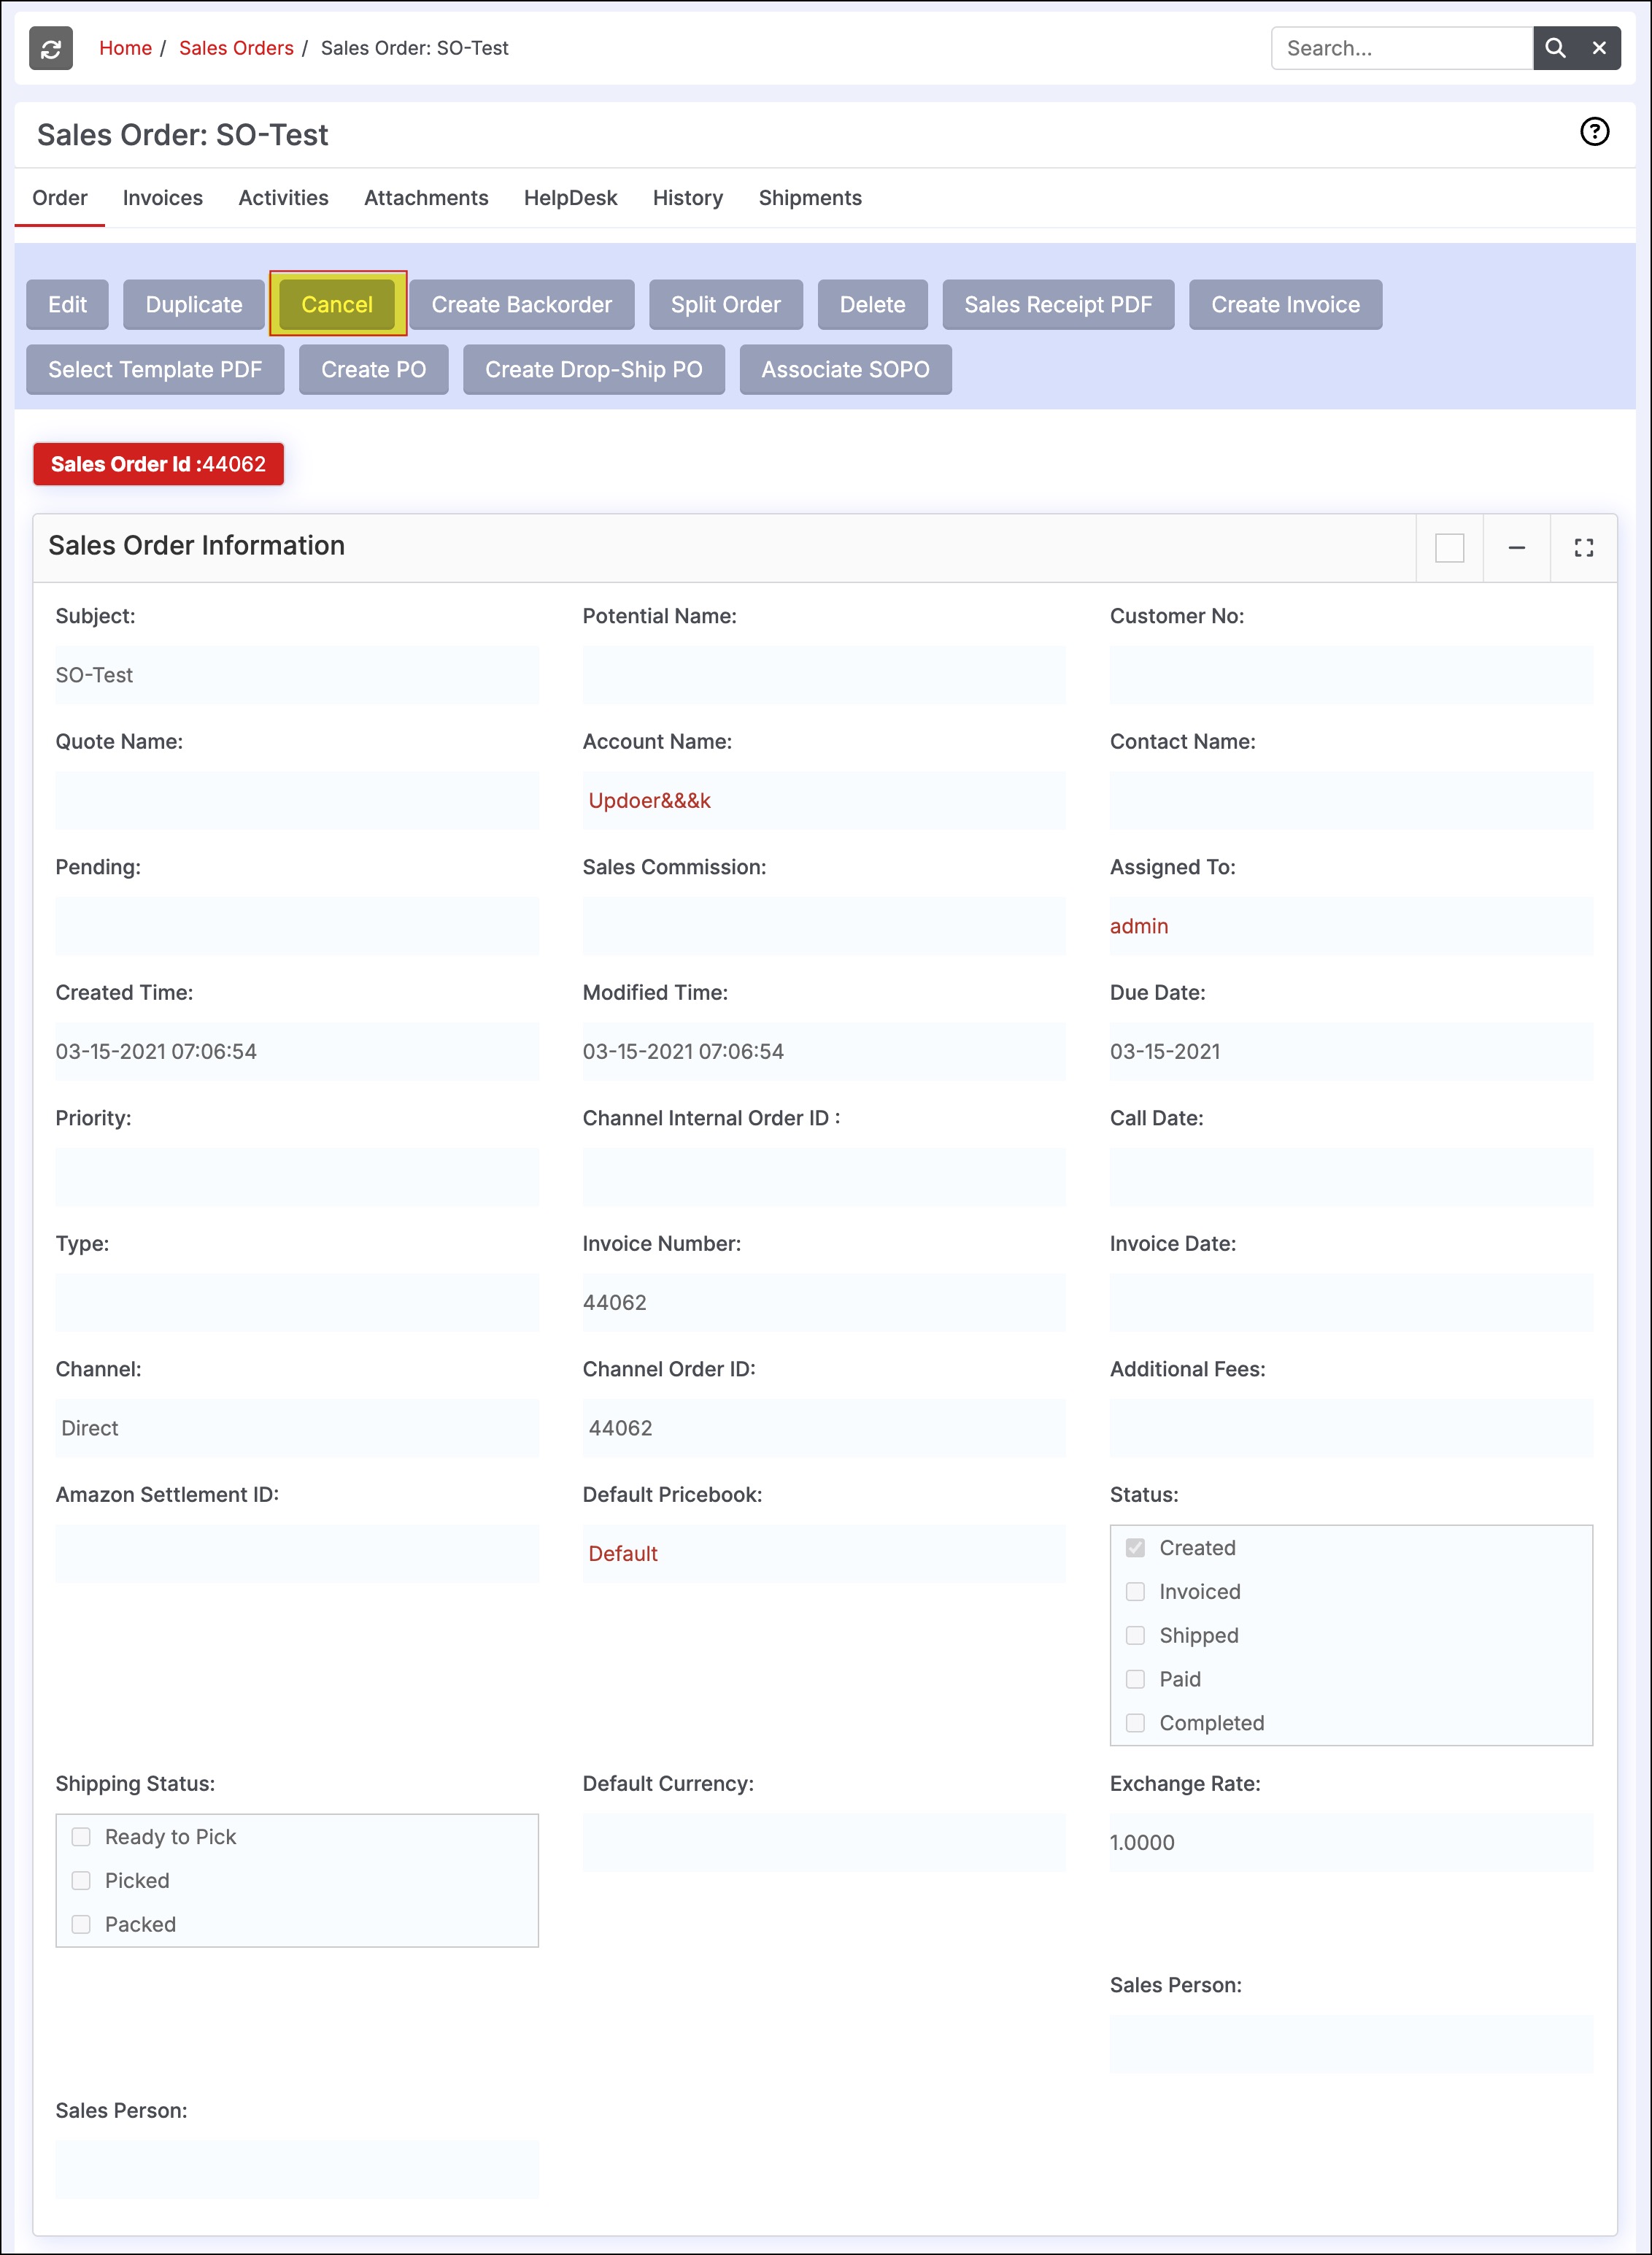The width and height of the screenshot is (1652, 2255).
Task: Toggle the square box in the panel header
Action: tap(1449, 548)
